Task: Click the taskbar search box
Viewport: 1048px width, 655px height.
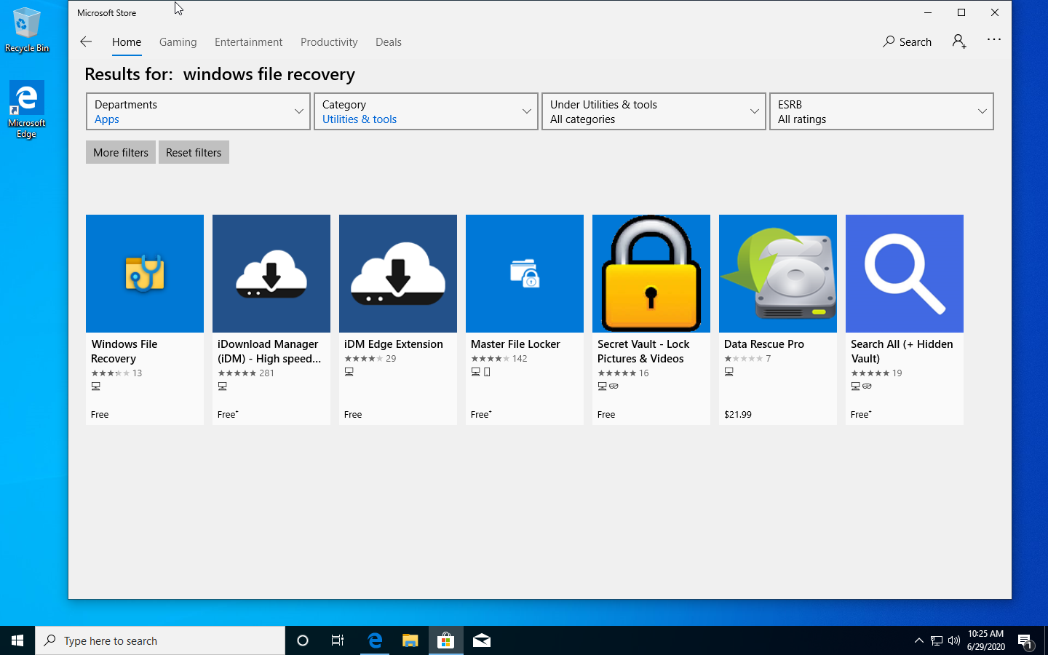Action: click(x=160, y=640)
